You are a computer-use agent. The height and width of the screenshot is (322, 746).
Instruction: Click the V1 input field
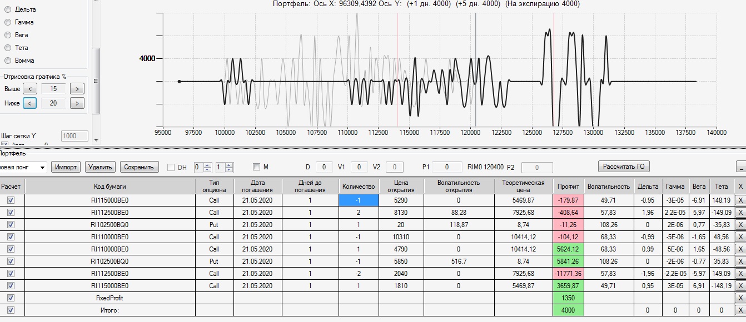359,167
